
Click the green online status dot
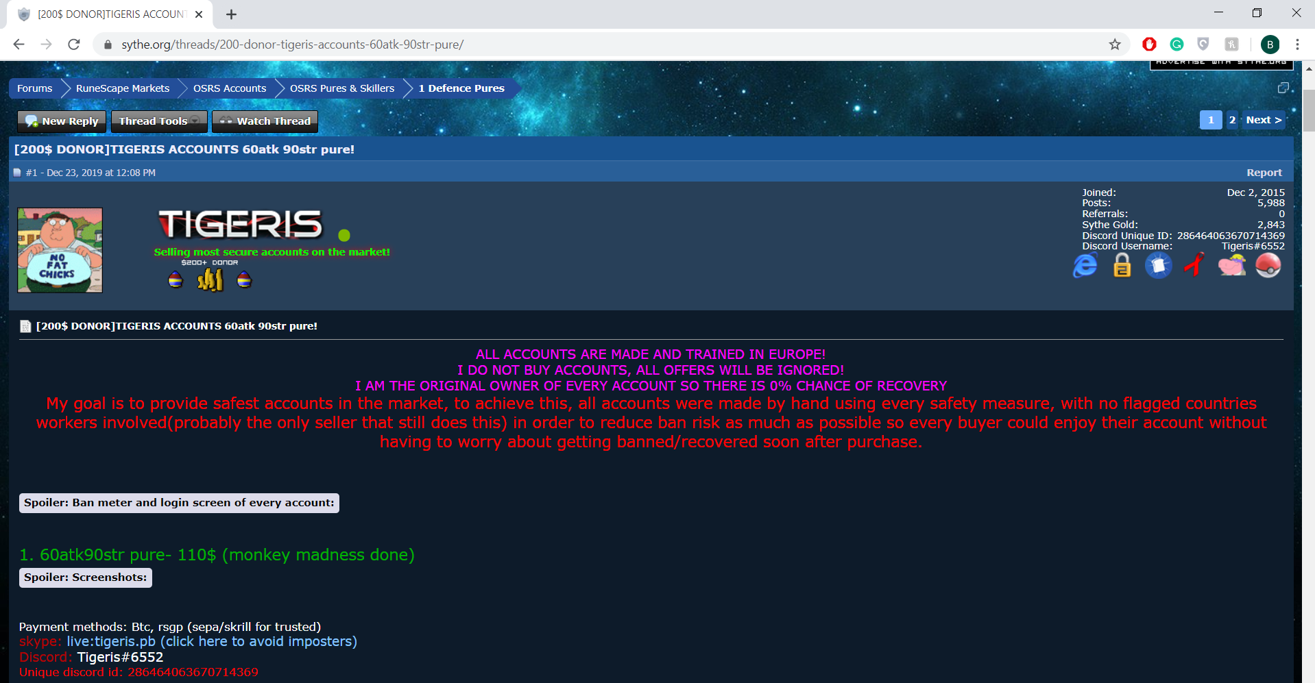pyautogui.click(x=344, y=235)
